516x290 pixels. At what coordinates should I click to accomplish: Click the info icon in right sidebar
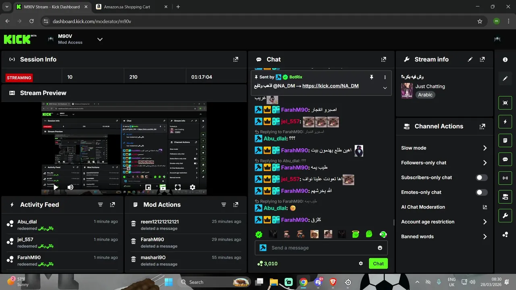point(505,60)
